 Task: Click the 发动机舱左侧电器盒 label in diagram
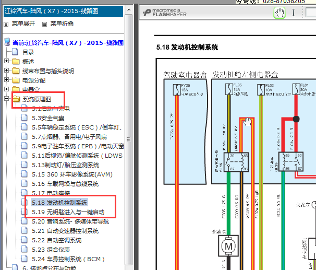coord(245,75)
